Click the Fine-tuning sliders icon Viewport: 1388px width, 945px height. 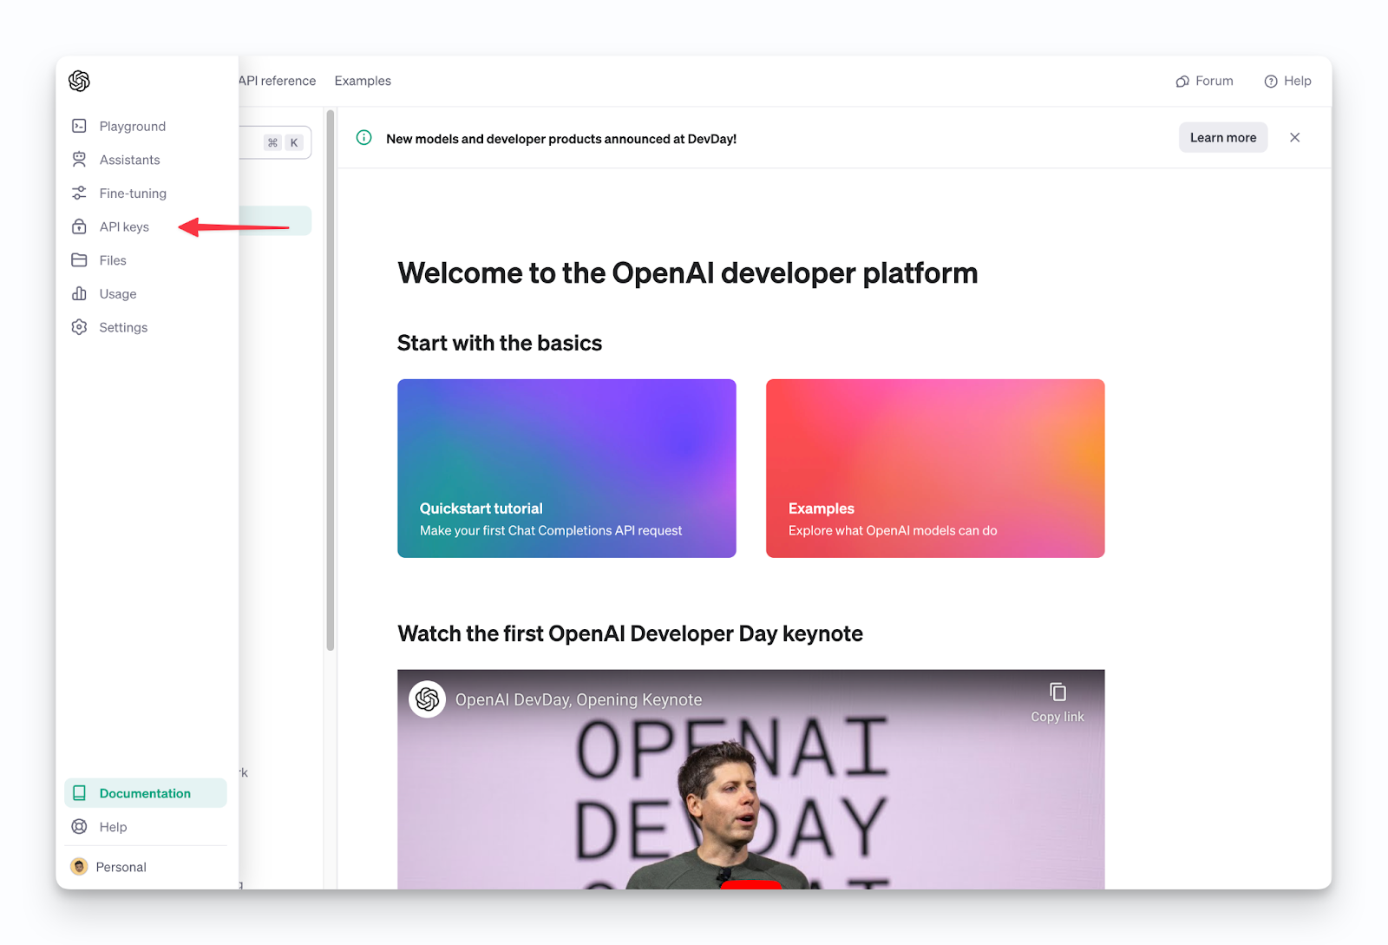pos(79,193)
